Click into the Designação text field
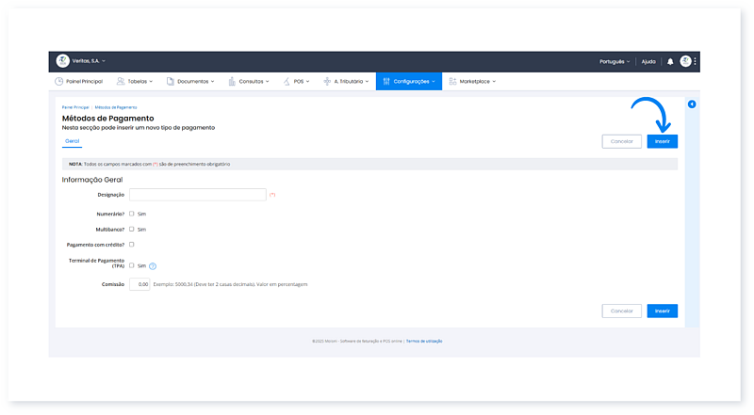The height and width of the screenshot is (415, 754). pos(198,195)
